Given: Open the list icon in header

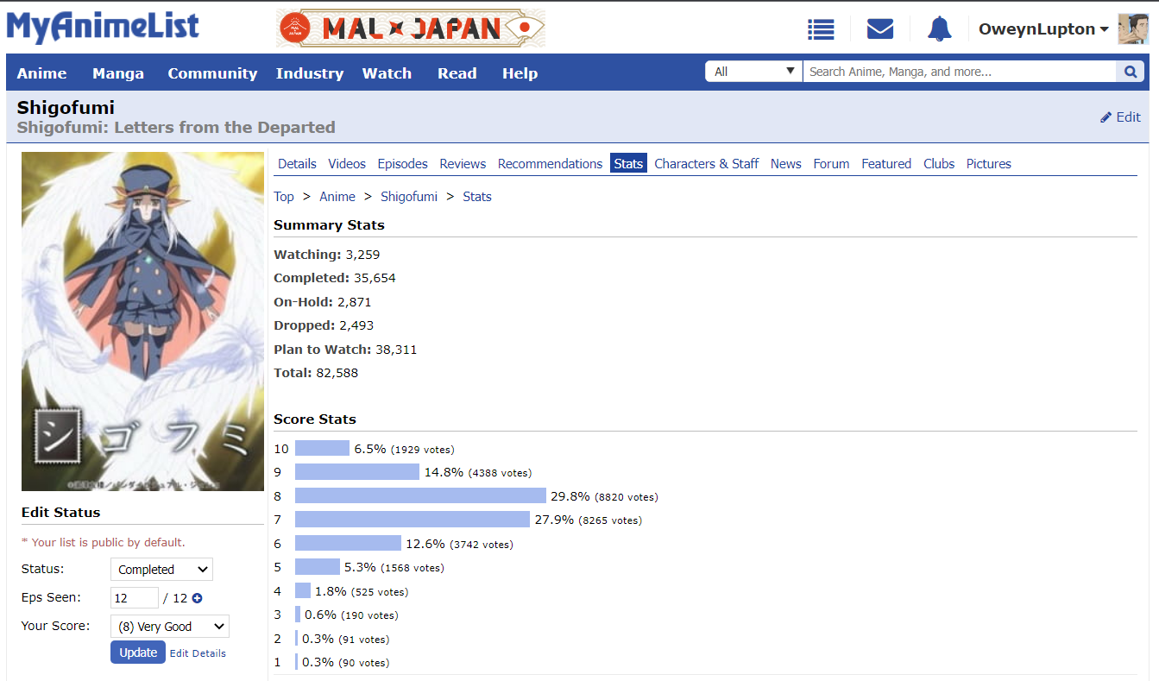Looking at the screenshot, I should 821,29.
